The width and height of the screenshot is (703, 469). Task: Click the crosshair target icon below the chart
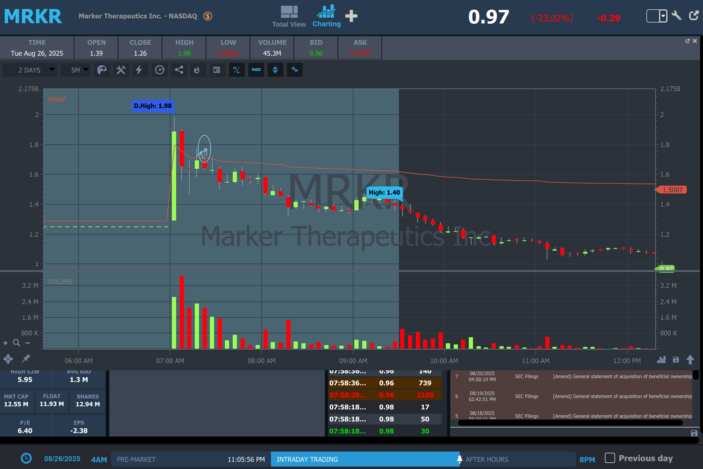pos(8,359)
